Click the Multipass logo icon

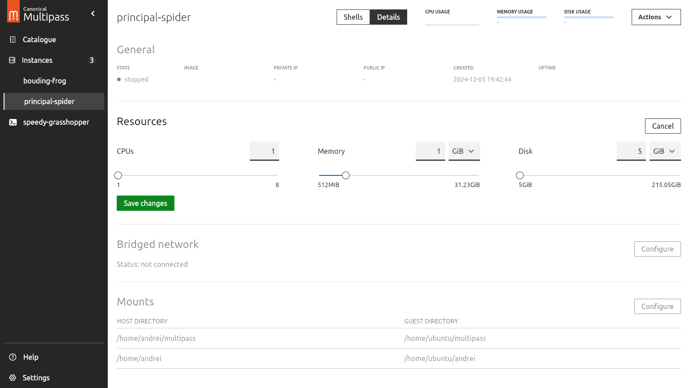(13, 12)
